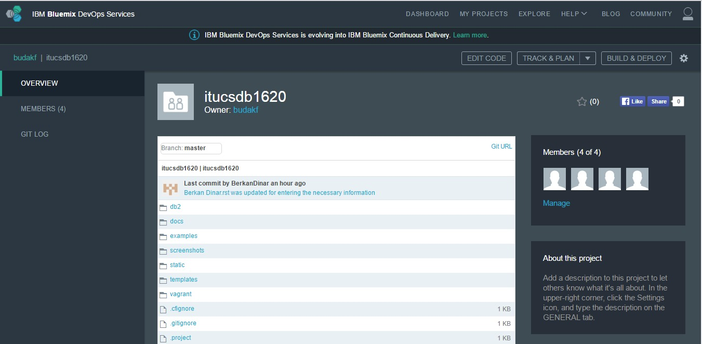This screenshot has width=702, height=344.
Task: Click the Facebook Like button
Action: tap(632, 101)
